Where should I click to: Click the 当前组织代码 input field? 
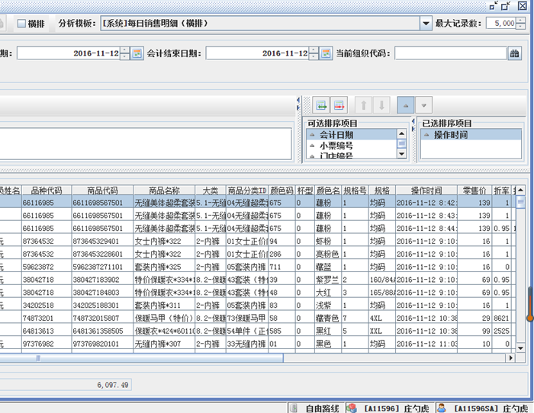450,53
